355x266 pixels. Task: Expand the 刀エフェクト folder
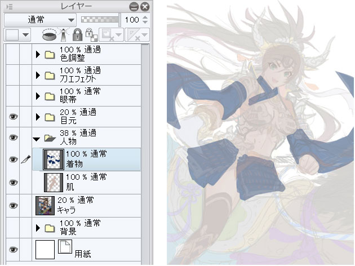pyautogui.click(x=38, y=76)
